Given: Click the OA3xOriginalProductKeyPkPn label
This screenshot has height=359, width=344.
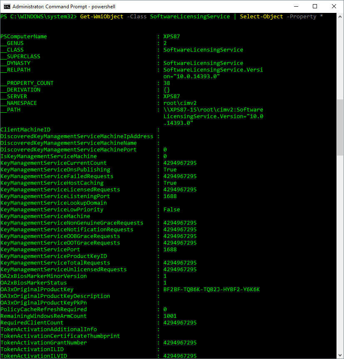Looking at the screenshot, I should pos(44,302).
